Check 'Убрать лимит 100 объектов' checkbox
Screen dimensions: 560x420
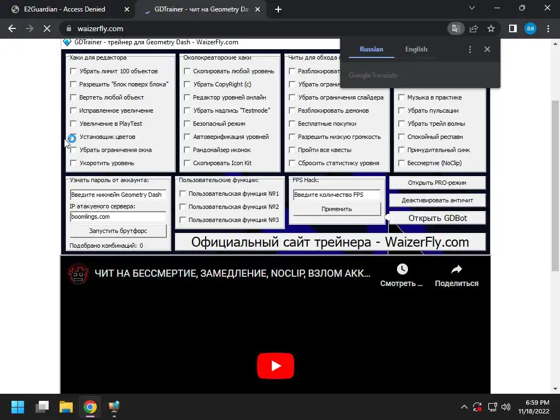click(x=73, y=71)
